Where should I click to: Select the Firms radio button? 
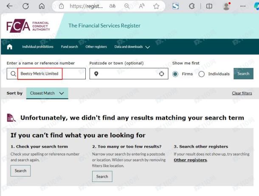point(175,74)
